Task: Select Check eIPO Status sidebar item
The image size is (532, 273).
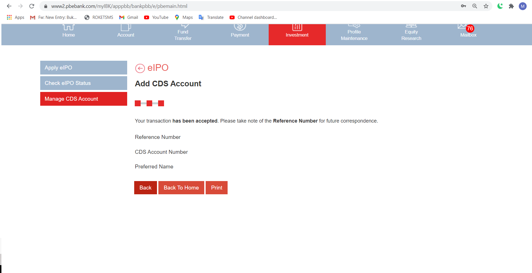Action: 84,83
